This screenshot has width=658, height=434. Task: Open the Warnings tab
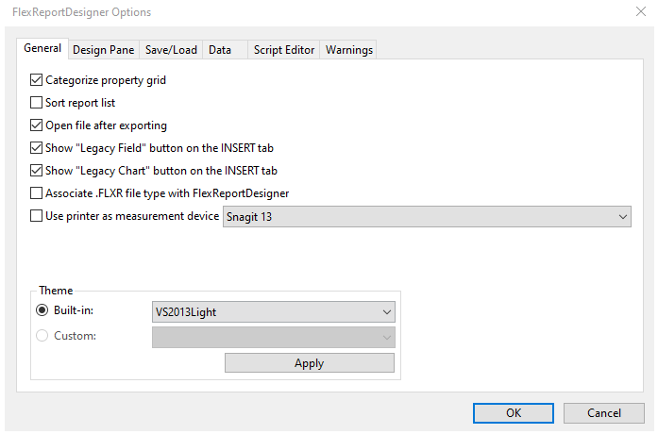click(x=349, y=50)
